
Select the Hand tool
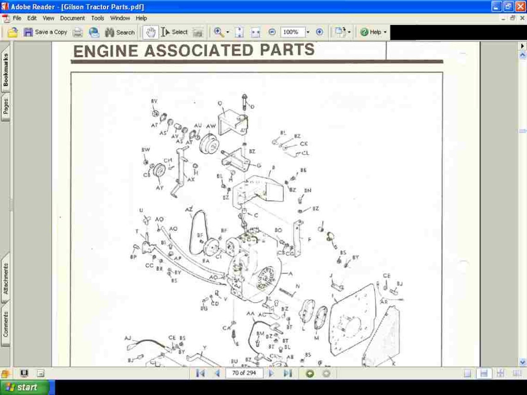151,32
